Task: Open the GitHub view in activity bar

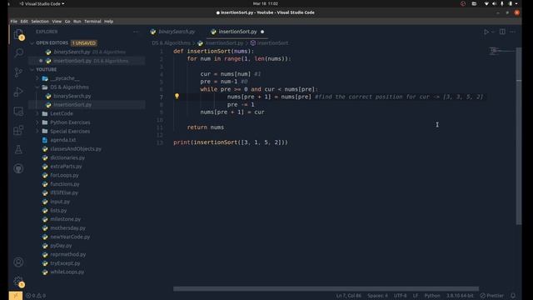Action: point(18,168)
